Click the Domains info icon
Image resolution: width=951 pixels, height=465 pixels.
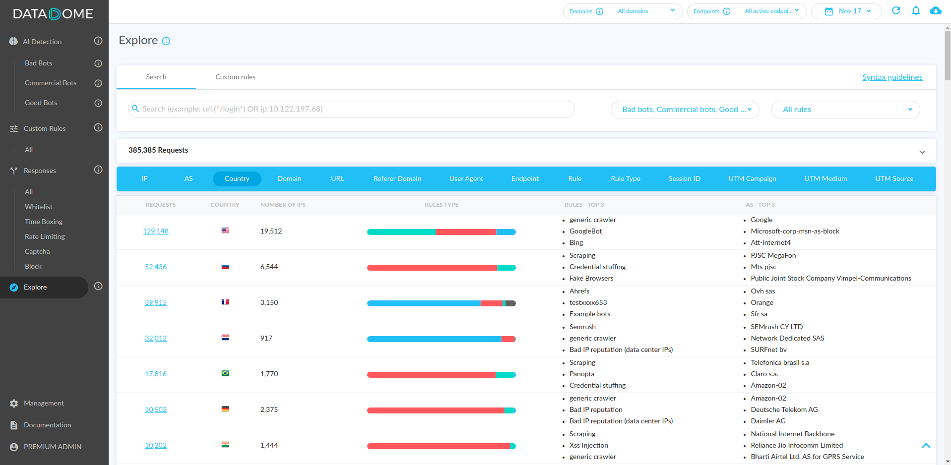[x=599, y=11]
